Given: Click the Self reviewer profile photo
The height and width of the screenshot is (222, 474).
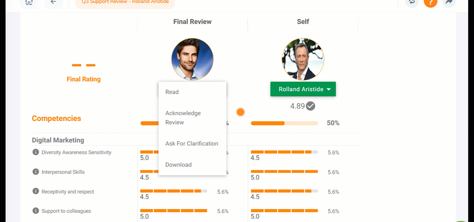Looking at the screenshot, I should 303,59.
